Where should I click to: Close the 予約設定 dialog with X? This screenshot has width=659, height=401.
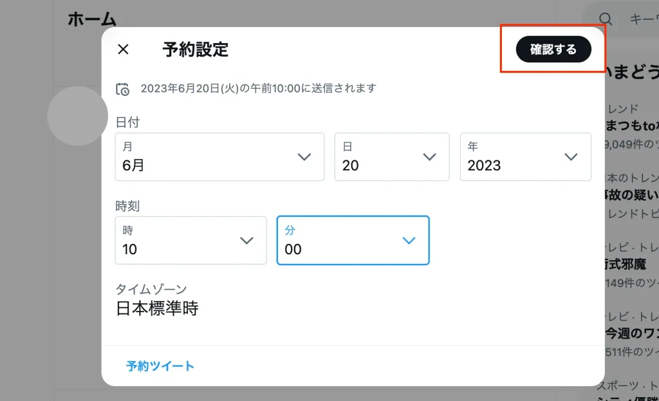point(123,50)
